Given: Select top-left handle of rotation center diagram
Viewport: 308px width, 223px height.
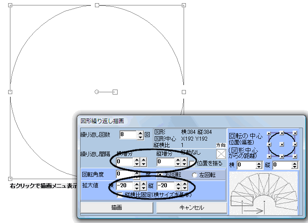Looking at the screenshot, I should pos(269,133).
